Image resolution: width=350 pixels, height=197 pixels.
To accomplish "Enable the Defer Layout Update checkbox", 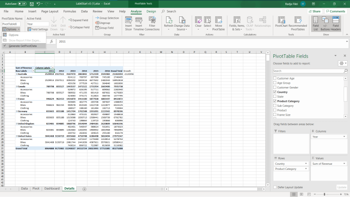I will [x=275, y=187].
